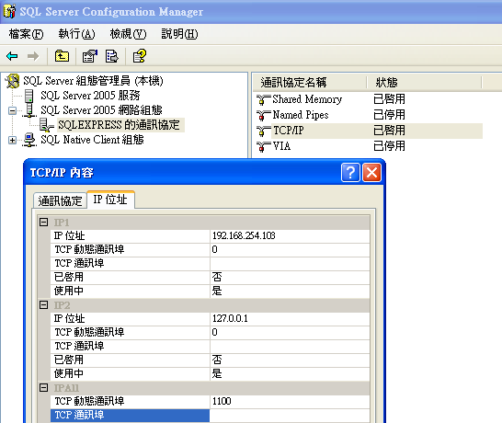
Task: Click IPAll TCP 動態通訊埠 value 1100
Action: pyautogui.click(x=290, y=402)
